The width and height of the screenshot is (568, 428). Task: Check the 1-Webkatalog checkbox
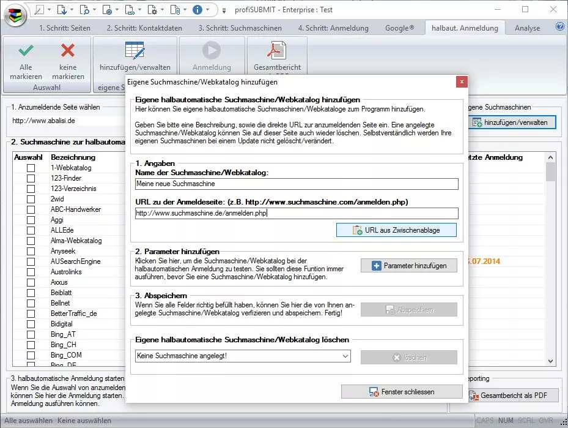[x=31, y=168]
